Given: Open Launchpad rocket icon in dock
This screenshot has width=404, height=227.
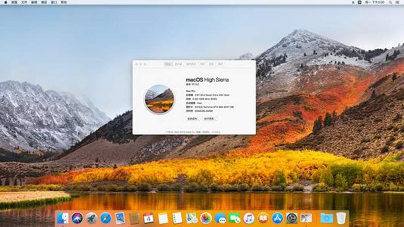Looking at the screenshot, I should pos(91,218).
